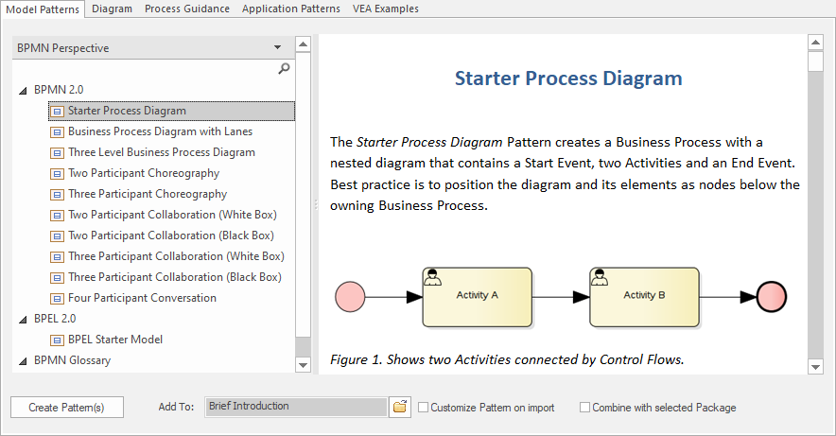This screenshot has width=836, height=436.
Task: Enable Customize Pattern on import checkbox
Action: coord(424,408)
